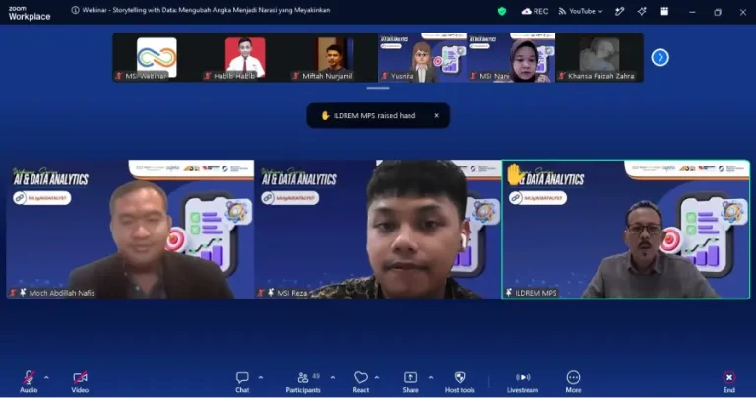The height and width of the screenshot is (398, 756).
Task: Expand chat options arrow beside Chat
Action: (x=261, y=377)
